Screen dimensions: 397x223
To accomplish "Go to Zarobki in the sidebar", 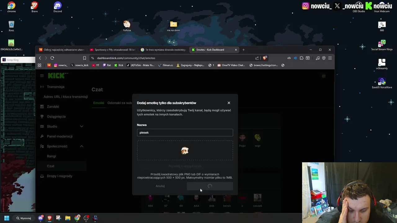I will (53, 107).
